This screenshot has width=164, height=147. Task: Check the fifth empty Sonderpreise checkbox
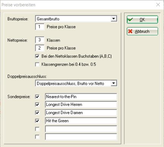click(37, 129)
